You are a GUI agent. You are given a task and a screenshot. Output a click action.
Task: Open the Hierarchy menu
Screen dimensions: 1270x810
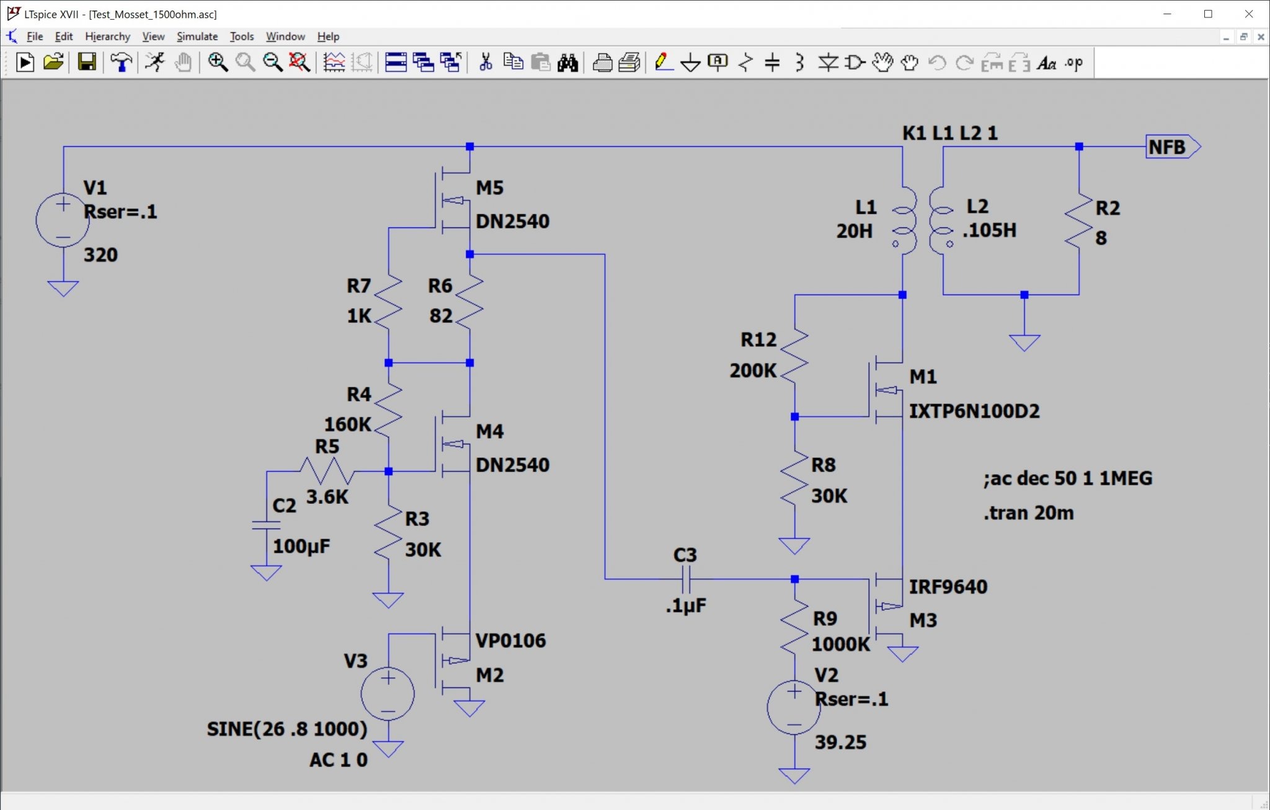coord(108,37)
